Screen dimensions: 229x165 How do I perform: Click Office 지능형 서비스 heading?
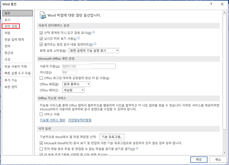click(x=52, y=98)
